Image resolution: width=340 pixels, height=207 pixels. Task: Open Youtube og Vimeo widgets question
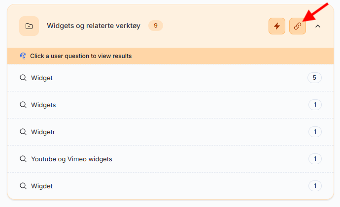click(71, 159)
